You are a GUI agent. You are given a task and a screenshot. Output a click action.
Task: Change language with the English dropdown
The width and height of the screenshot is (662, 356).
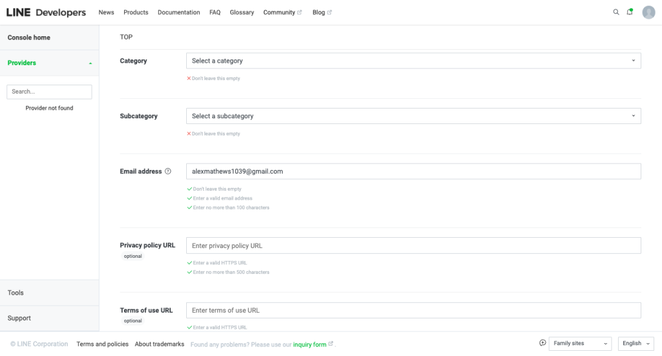635,344
